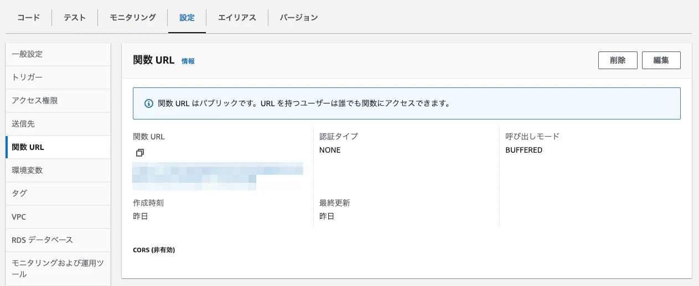Click the 作成時刻 label
The image size is (699, 286).
tap(148, 203)
